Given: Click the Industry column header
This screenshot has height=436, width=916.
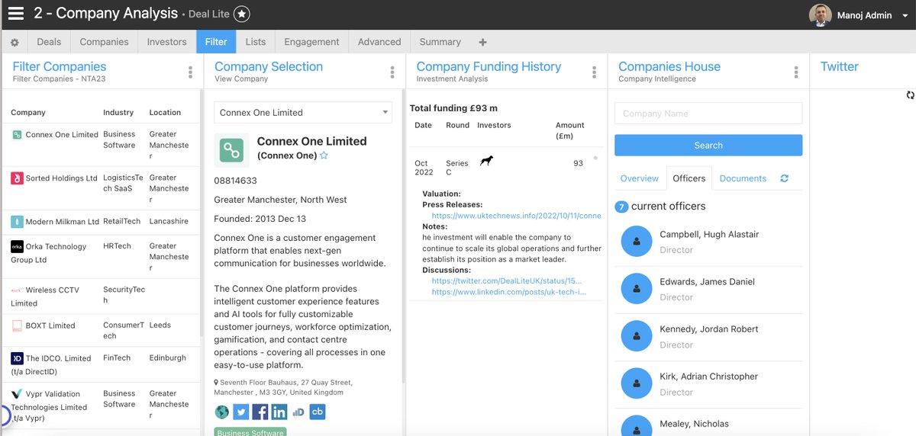Looking at the screenshot, I should coord(118,112).
